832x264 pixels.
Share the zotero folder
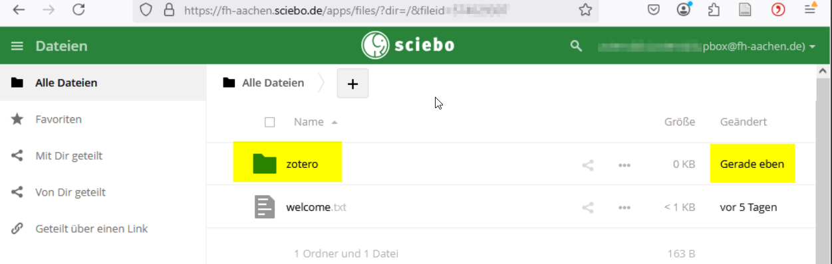click(x=588, y=165)
